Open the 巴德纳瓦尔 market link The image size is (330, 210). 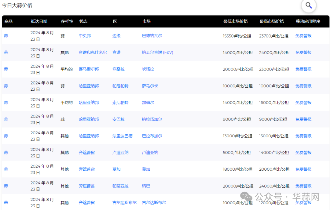click(x=152, y=36)
